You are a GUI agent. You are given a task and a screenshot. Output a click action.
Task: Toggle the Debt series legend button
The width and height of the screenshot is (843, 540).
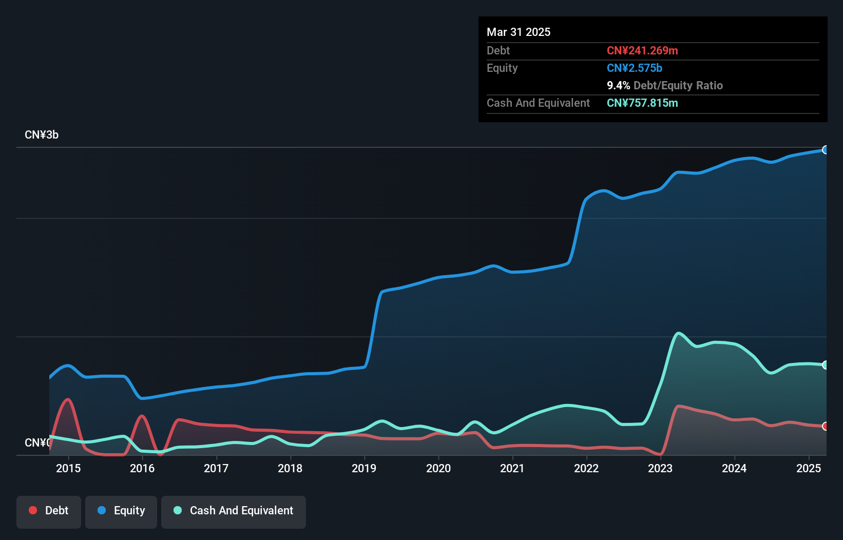coord(49,512)
